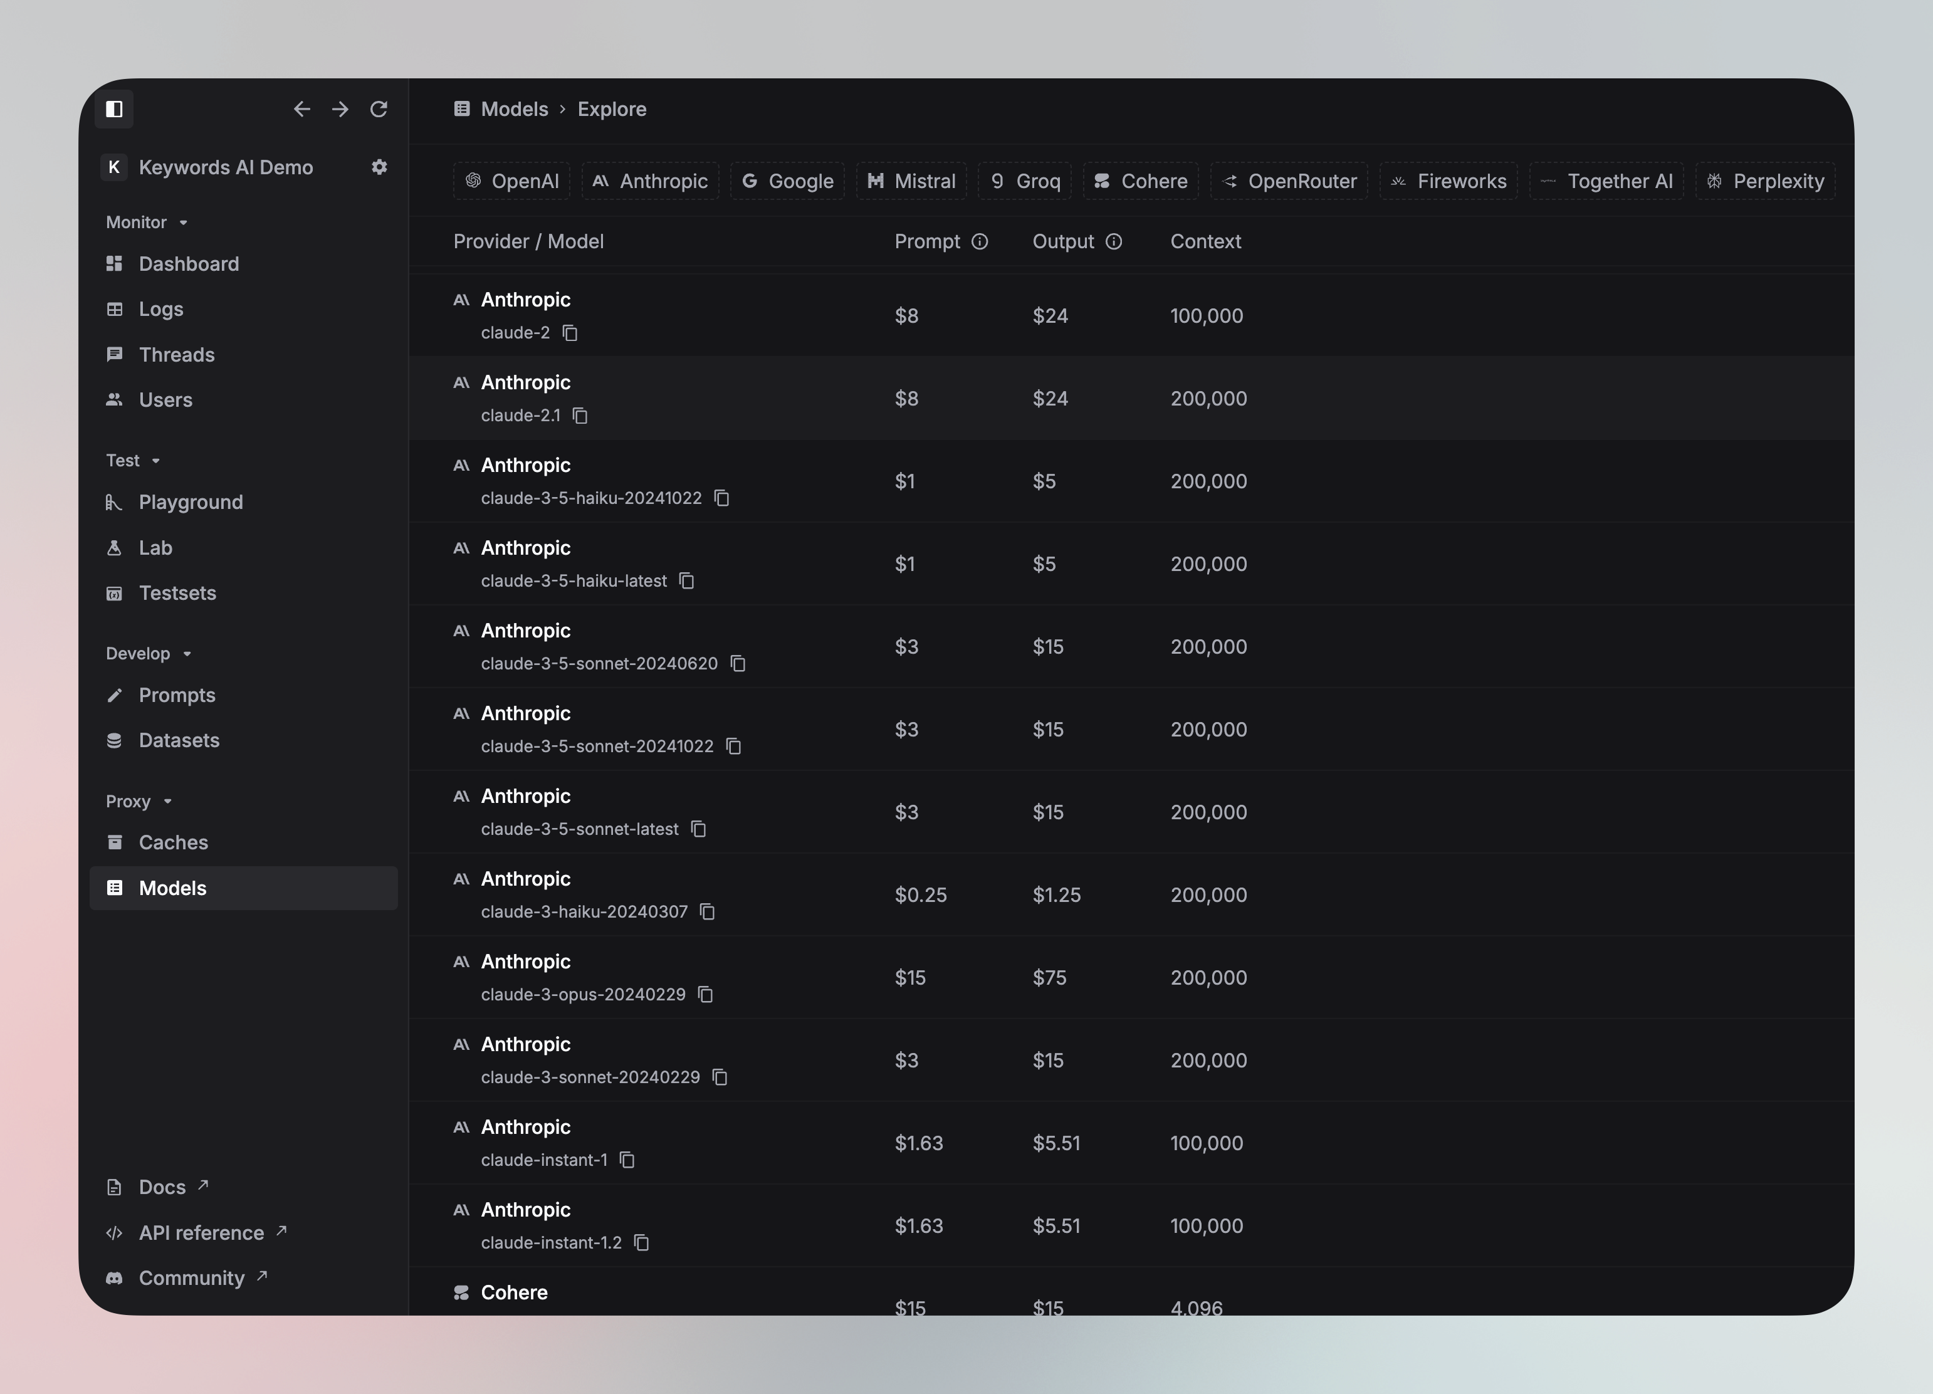The image size is (1933, 1394).
Task: Open the Caches page
Action: coord(244,842)
